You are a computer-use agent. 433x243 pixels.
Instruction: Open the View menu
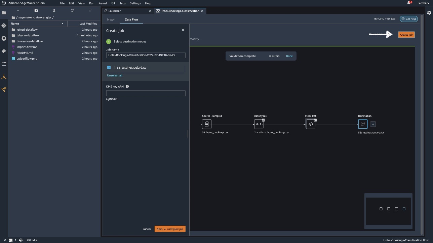[x=81, y=3]
